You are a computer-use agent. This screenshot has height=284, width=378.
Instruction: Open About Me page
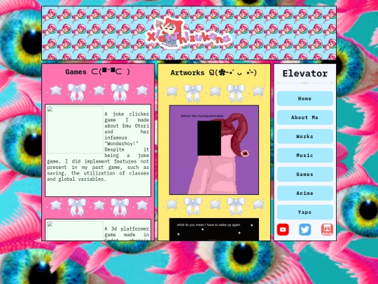point(305,117)
